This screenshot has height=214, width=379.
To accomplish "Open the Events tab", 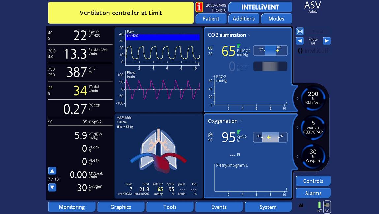I will (219, 207).
